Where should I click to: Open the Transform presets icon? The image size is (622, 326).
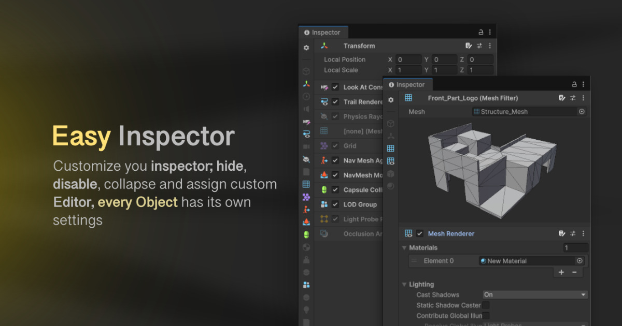point(479,46)
